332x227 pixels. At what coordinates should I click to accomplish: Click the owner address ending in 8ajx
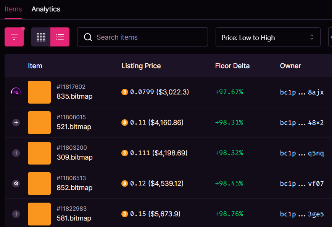302,92
